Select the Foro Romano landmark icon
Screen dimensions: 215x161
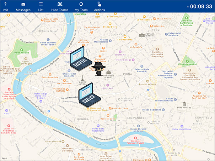click(x=184, y=104)
